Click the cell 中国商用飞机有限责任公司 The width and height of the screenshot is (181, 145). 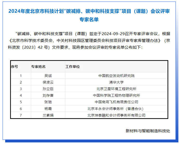(116, 102)
